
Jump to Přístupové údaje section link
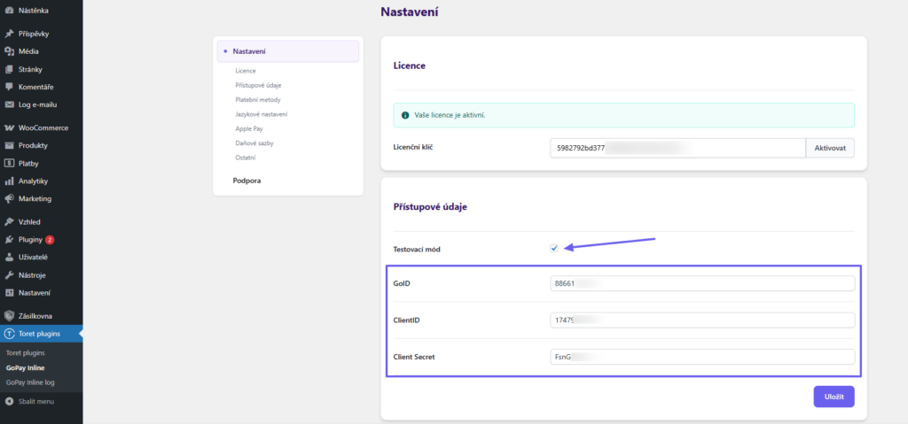[x=258, y=85]
